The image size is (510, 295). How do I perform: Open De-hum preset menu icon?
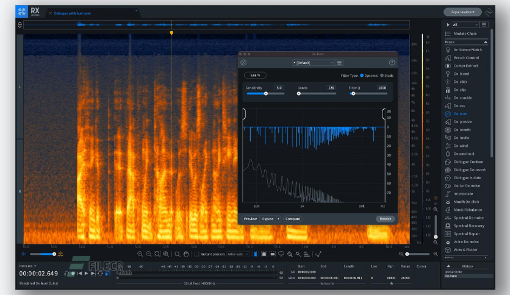339,63
